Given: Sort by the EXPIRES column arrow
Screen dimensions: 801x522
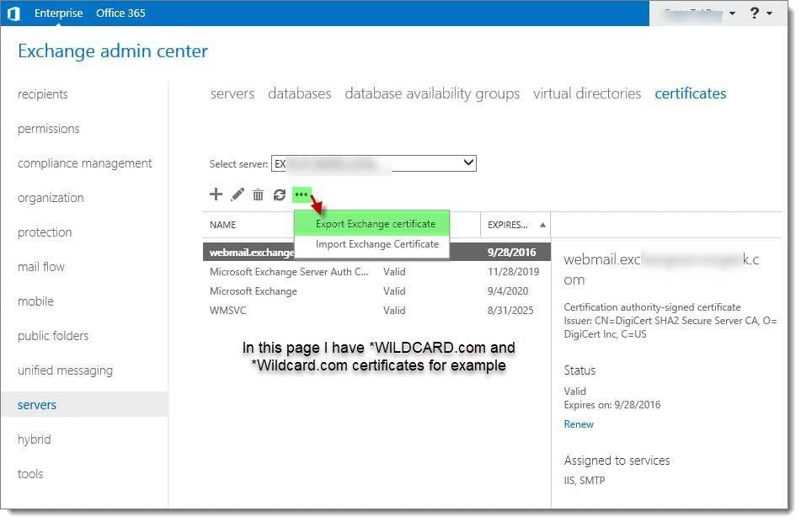Looking at the screenshot, I should tap(542, 225).
